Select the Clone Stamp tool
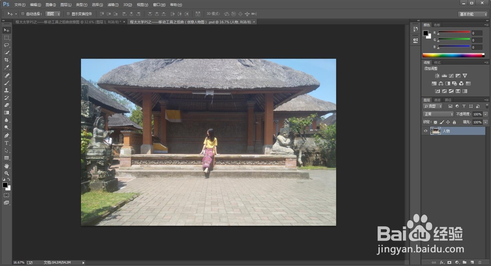This screenshot has width=491, height=266. tap(6, 90)
